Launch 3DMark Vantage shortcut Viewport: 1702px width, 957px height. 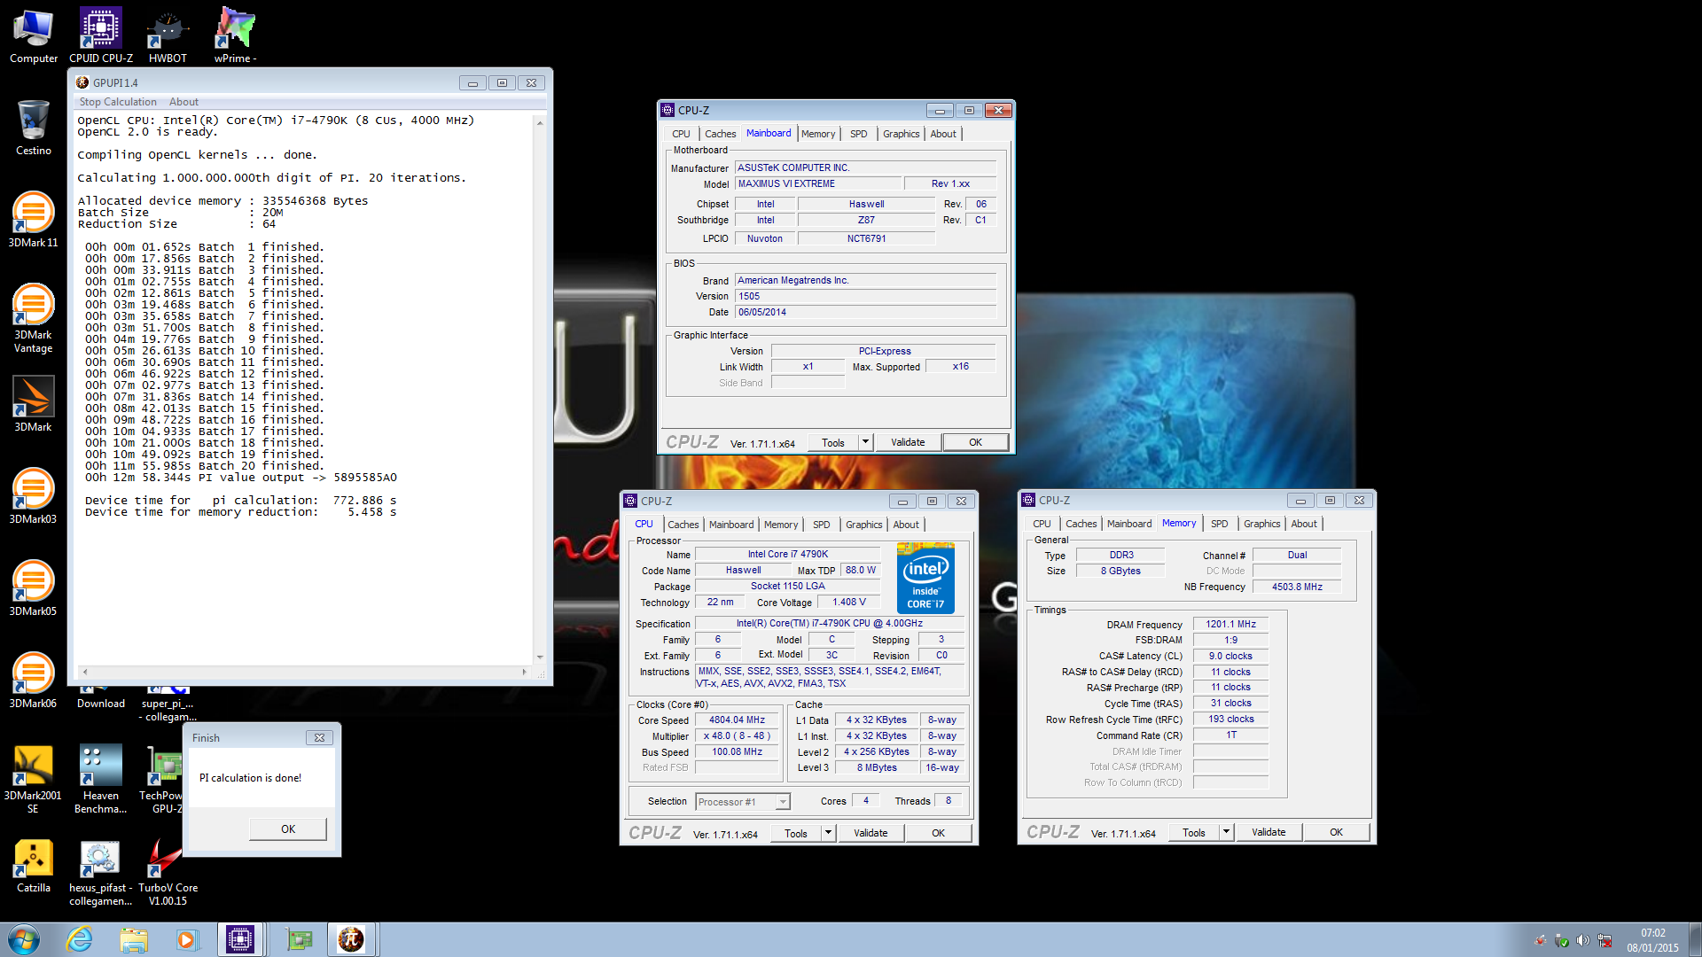pos(34,317)
